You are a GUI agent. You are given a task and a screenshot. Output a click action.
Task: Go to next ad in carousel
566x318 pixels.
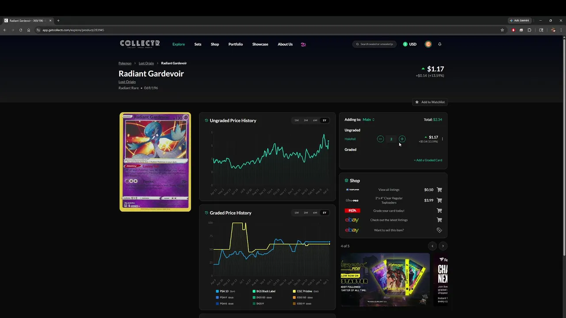(x=443, y=246)
